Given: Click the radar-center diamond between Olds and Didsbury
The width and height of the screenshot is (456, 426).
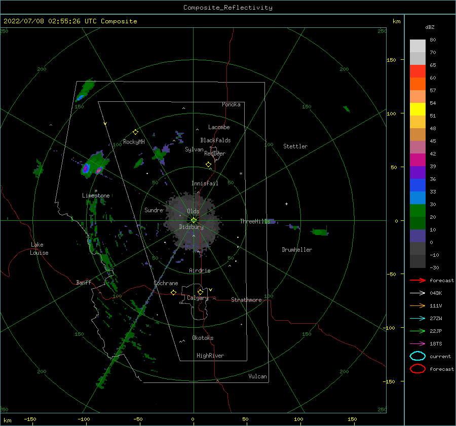Looking at the screenshot, I should (194, 220).
